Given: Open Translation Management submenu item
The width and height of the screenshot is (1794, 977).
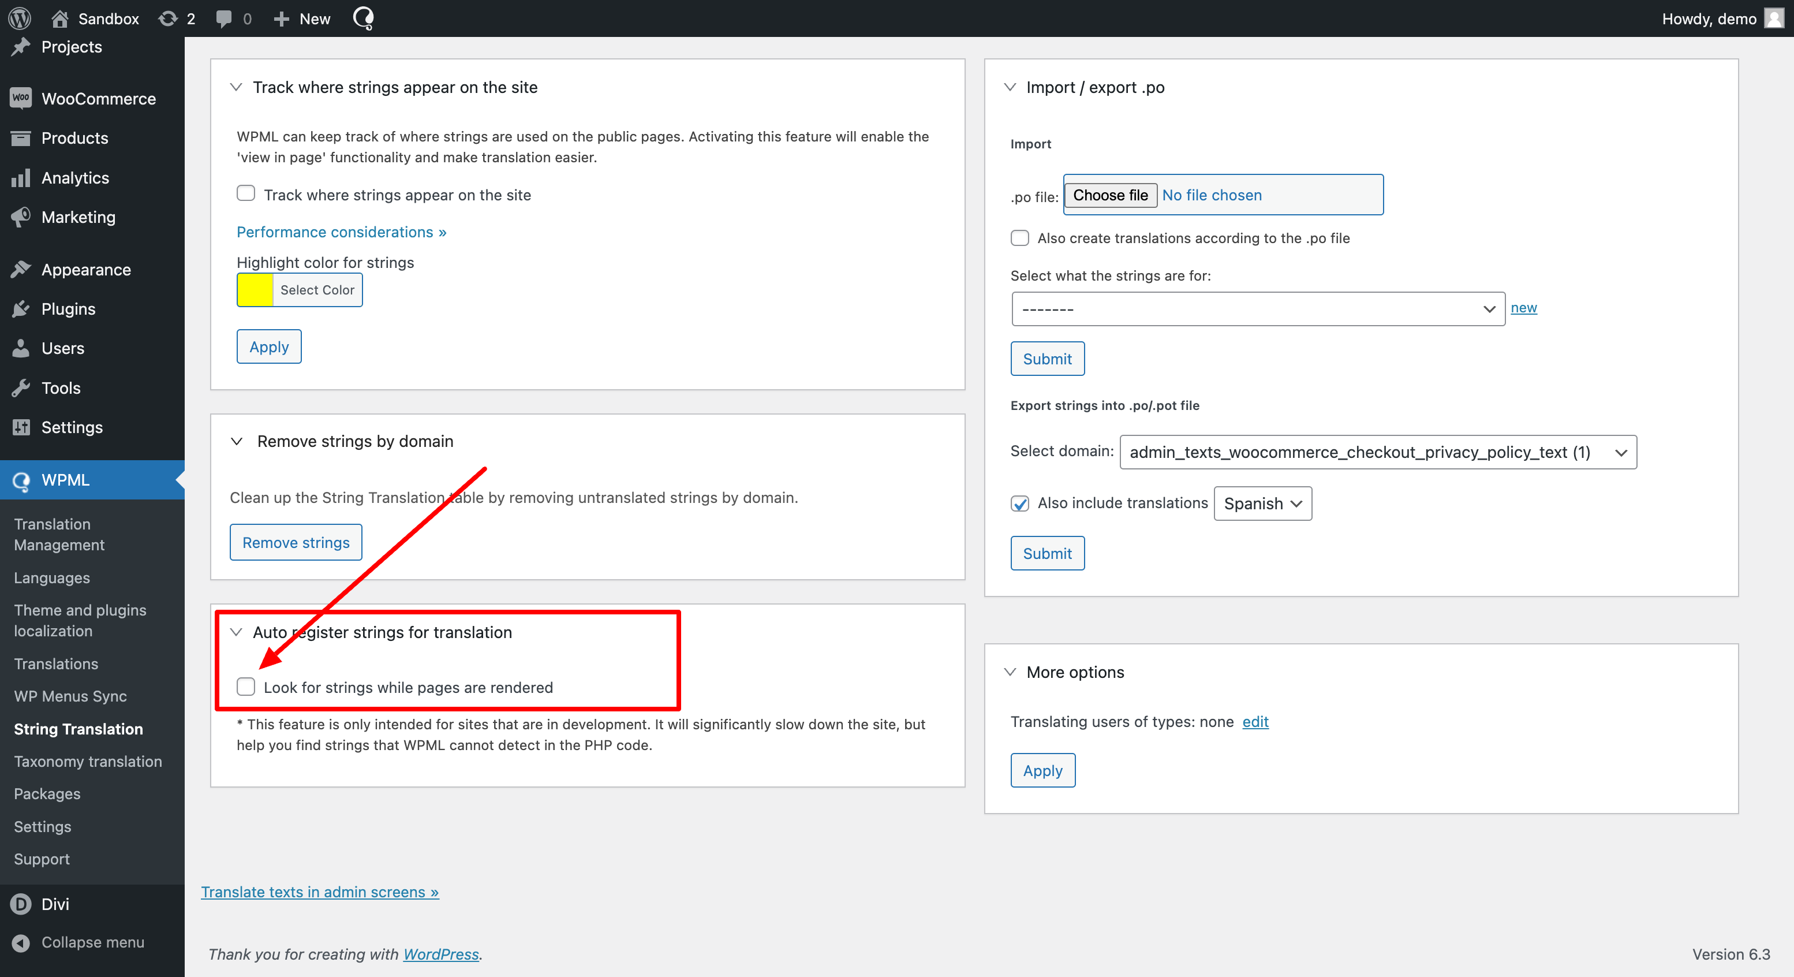Looking at the screenshot, I should click(x=59, y=535).
